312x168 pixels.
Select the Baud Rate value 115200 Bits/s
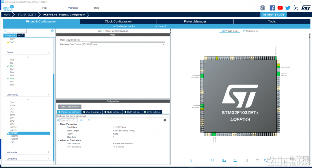coord(120,127)
